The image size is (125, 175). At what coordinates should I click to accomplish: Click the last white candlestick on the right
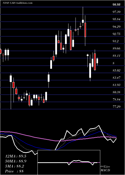[x=97, y=61]
